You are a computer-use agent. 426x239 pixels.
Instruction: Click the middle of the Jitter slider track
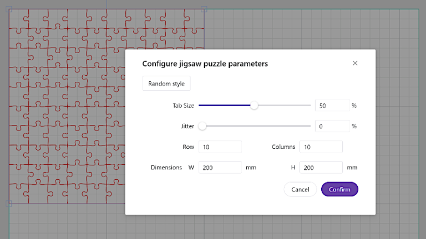[x=255, y=126]
